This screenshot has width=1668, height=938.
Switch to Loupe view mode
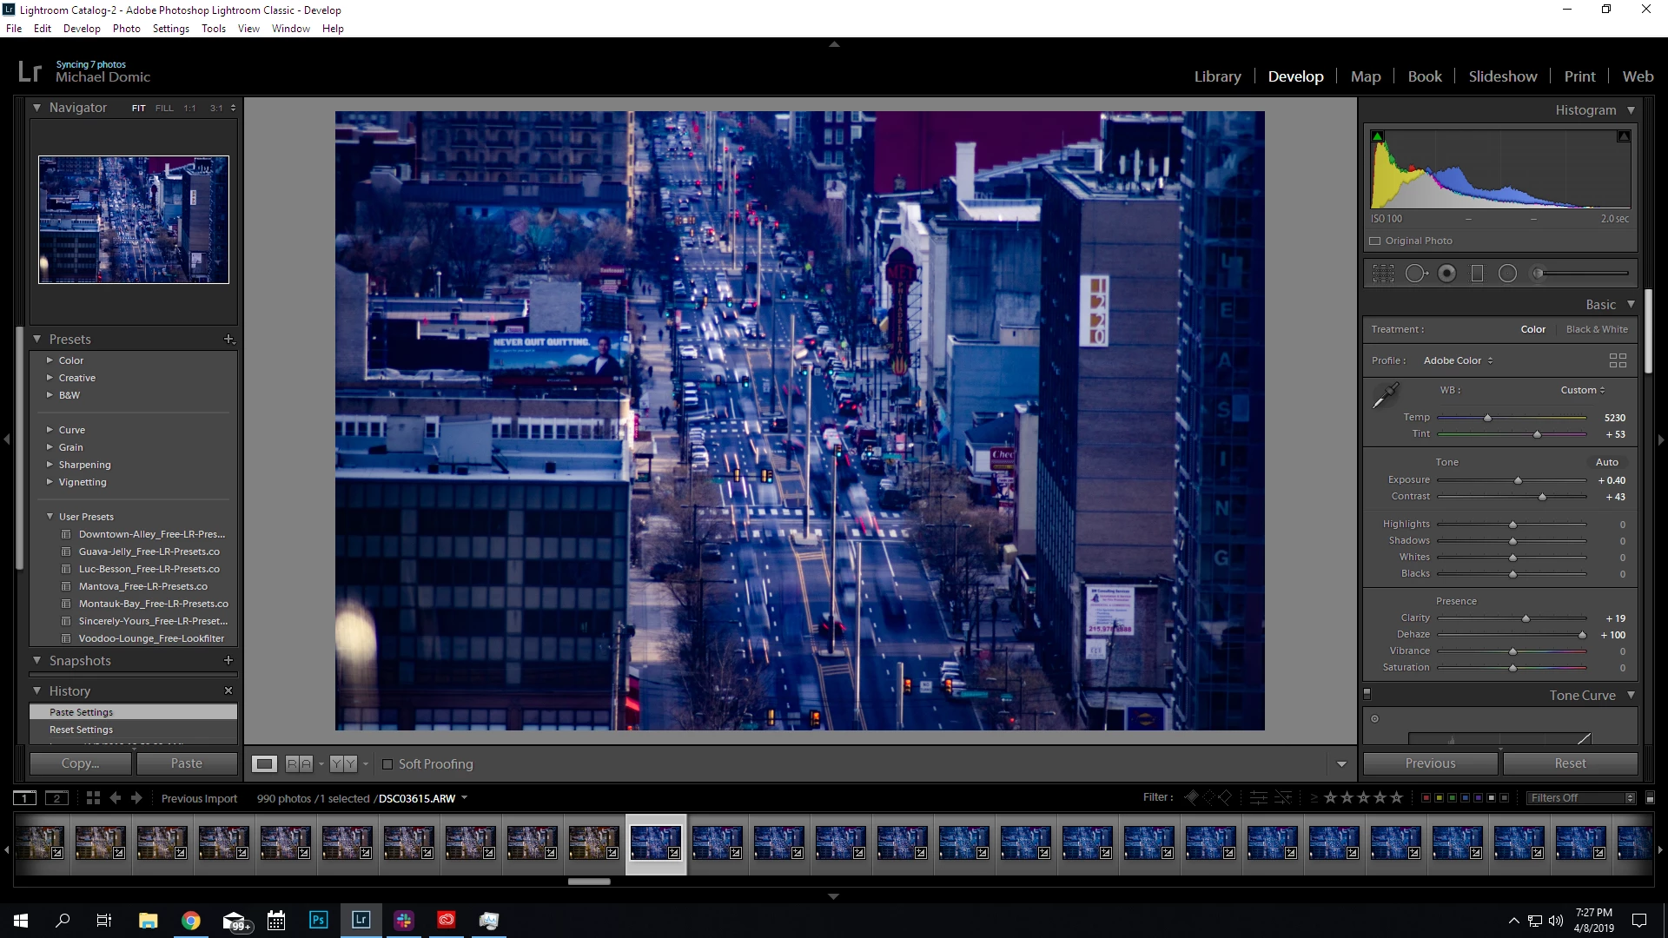(x=264, y=764)
